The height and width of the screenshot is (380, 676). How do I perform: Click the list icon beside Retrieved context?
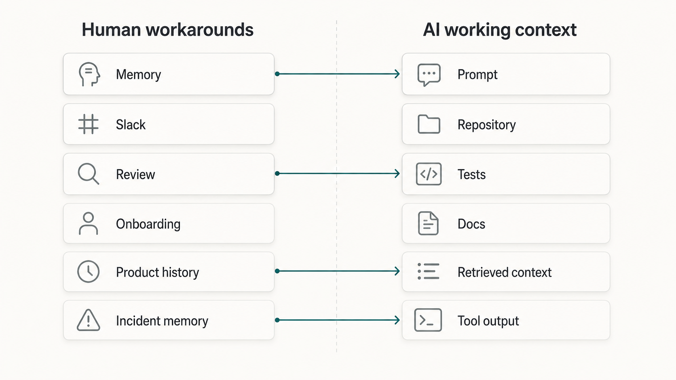pos(428,271)
